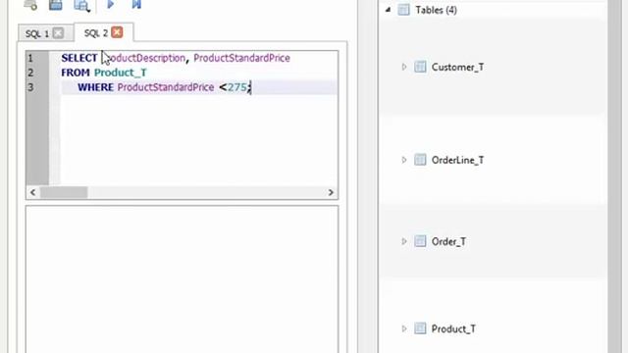The height and width of the screenshot is (353, 628).
Task: Click line number 1 in the gutter
Action: point(30,59)
